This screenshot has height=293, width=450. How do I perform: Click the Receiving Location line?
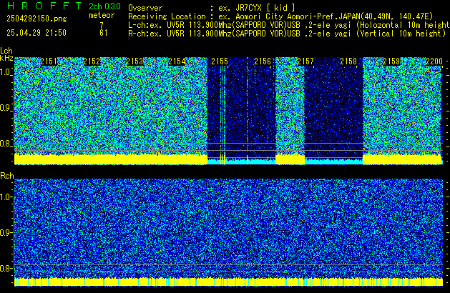(x=280, y=16)
